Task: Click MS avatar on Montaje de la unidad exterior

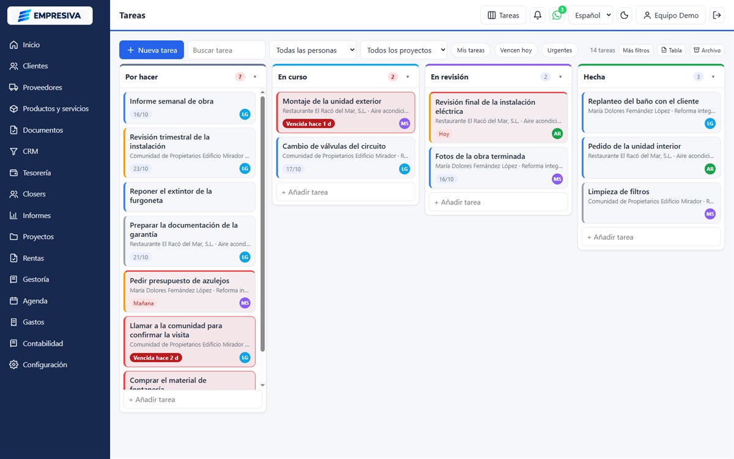Action: click(404, 124)
